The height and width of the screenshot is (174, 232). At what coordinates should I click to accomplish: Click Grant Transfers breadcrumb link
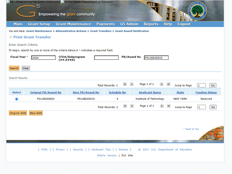[x=101, y=31]
